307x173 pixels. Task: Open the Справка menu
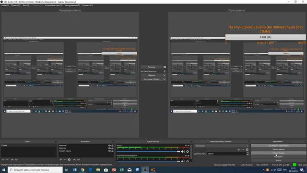[x=87, y=5]
